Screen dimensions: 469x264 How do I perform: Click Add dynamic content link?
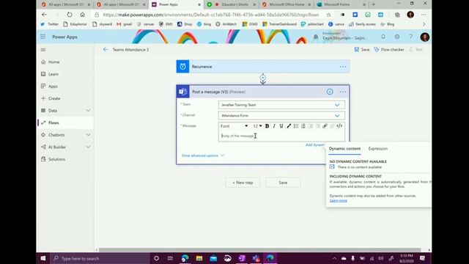(x=315, y=145)
